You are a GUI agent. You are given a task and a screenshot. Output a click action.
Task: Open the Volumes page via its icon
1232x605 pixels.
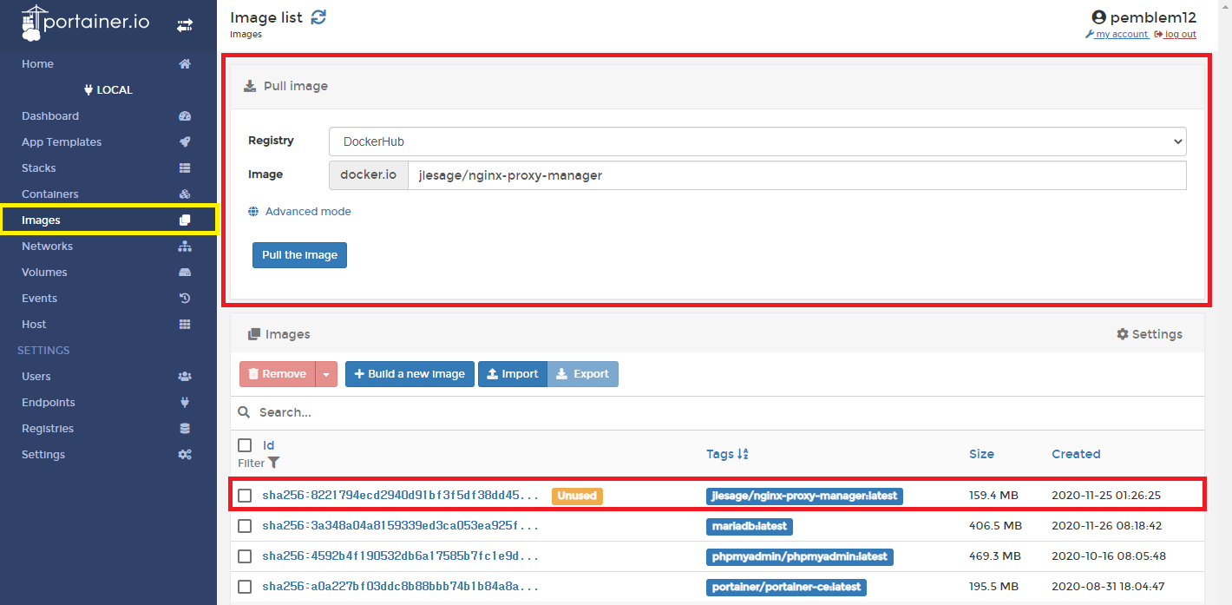[x=185, y=272]
